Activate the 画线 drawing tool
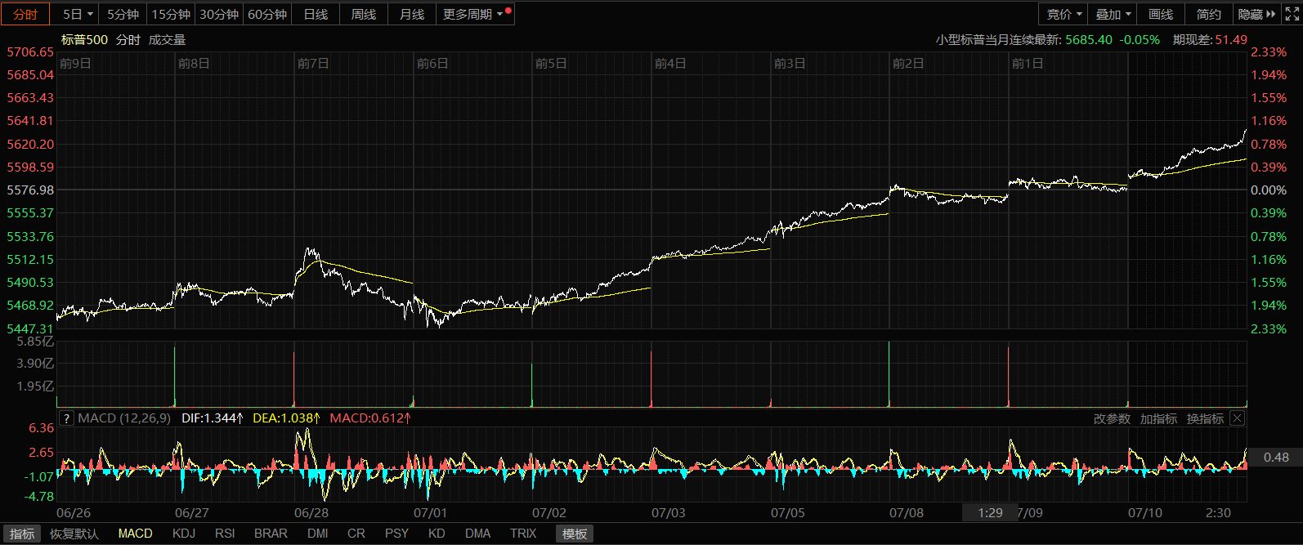The image size is (1303, 545). click(x=1161, y=14)
